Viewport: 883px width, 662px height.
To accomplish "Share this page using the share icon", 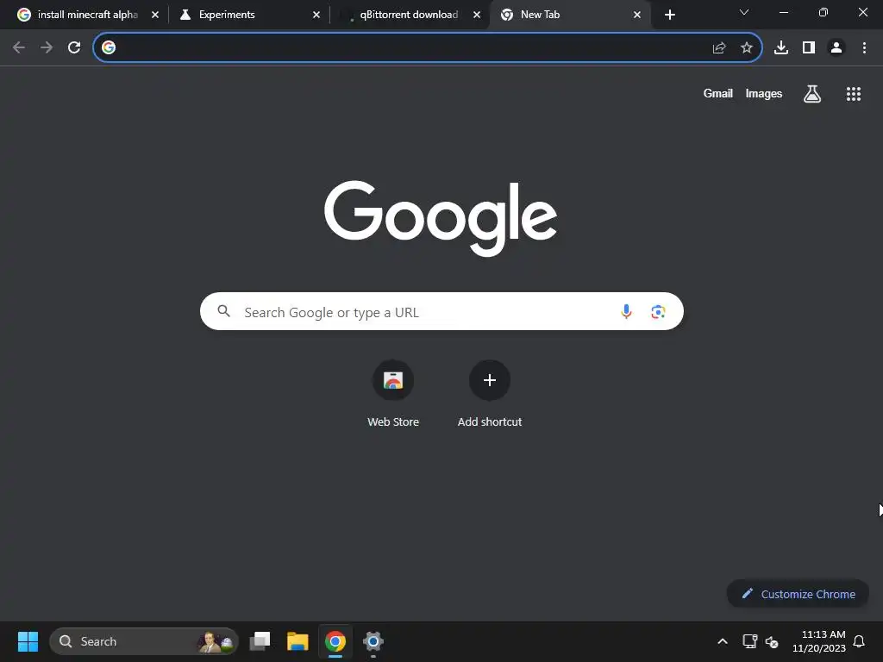I will tap(719, 48).
